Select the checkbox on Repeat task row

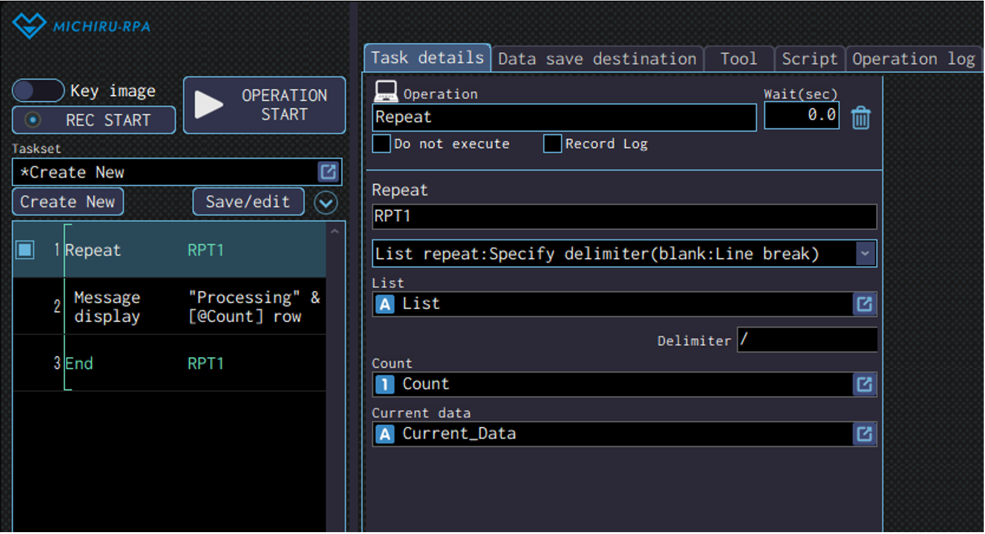26,250
